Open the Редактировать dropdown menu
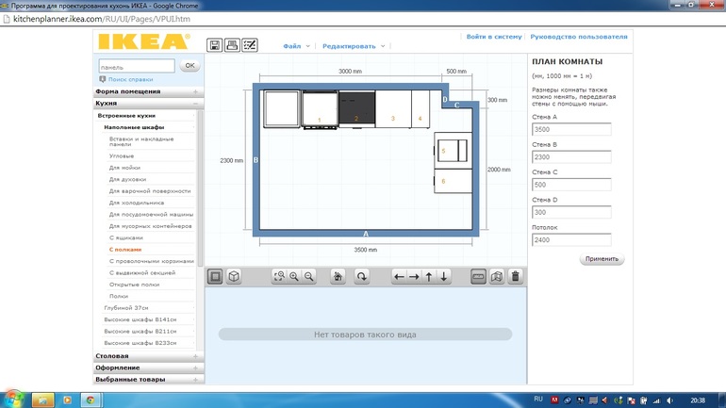 point(353,46)
